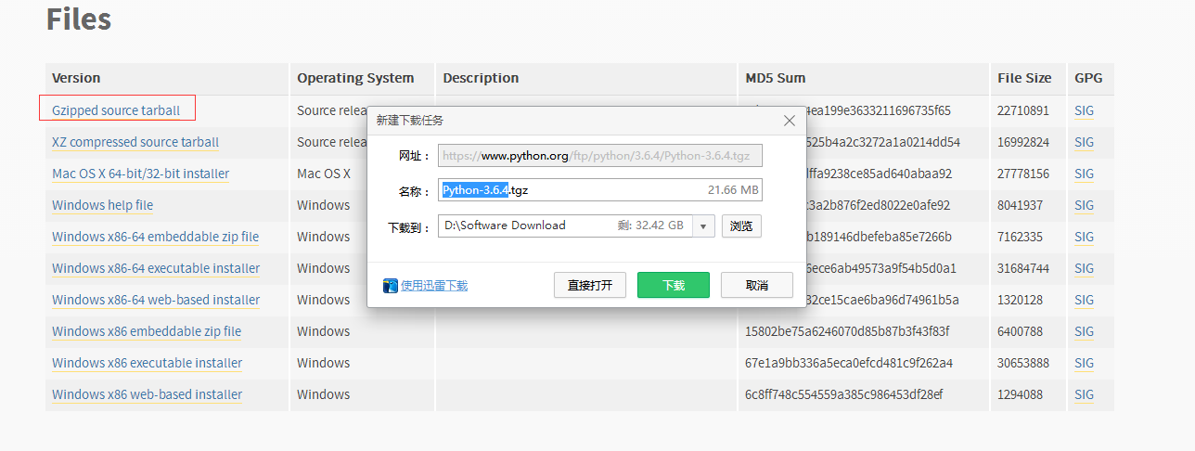1195x451 pixels.
Task: Click file size value 16992824
Action: (x=1023, y=142)
